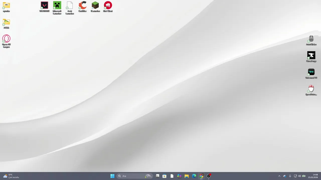Screen dimensions: 321x180
Task: Click the taskbar Ara search box
Action: (135, 176)
